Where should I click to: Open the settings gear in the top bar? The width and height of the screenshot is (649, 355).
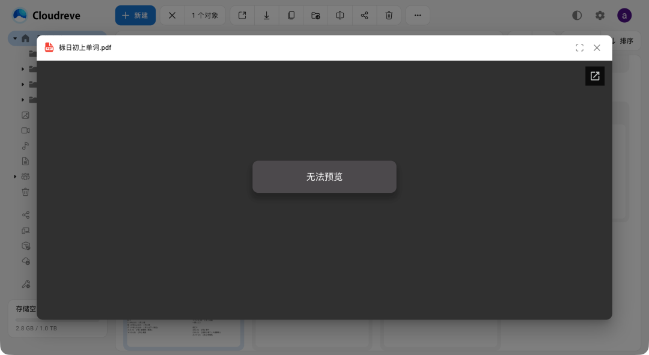(600, 16)
